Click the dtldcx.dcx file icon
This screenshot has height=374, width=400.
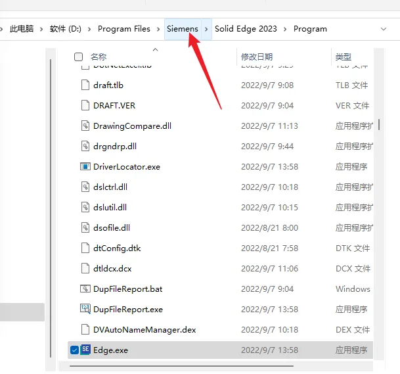click(x=85, y=269)
